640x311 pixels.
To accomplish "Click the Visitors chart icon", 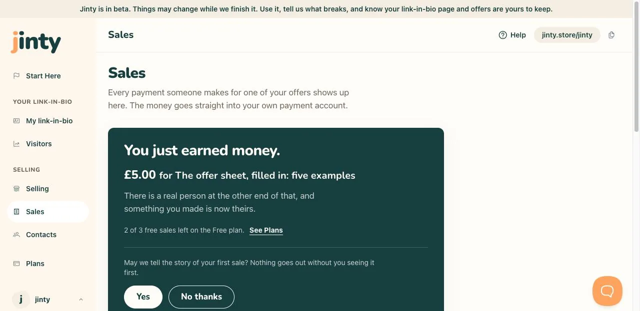I will pyautogui.click(x=16, y=144).
